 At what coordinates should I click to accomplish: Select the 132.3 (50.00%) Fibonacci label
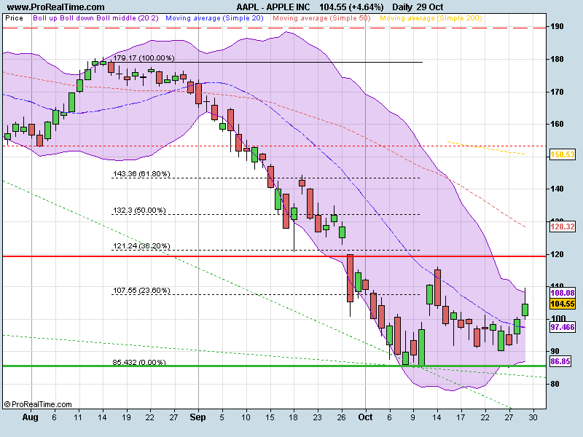point(139,210)
